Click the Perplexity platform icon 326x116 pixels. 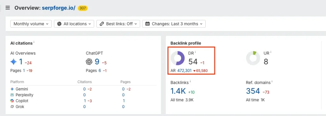pos(12,95)
